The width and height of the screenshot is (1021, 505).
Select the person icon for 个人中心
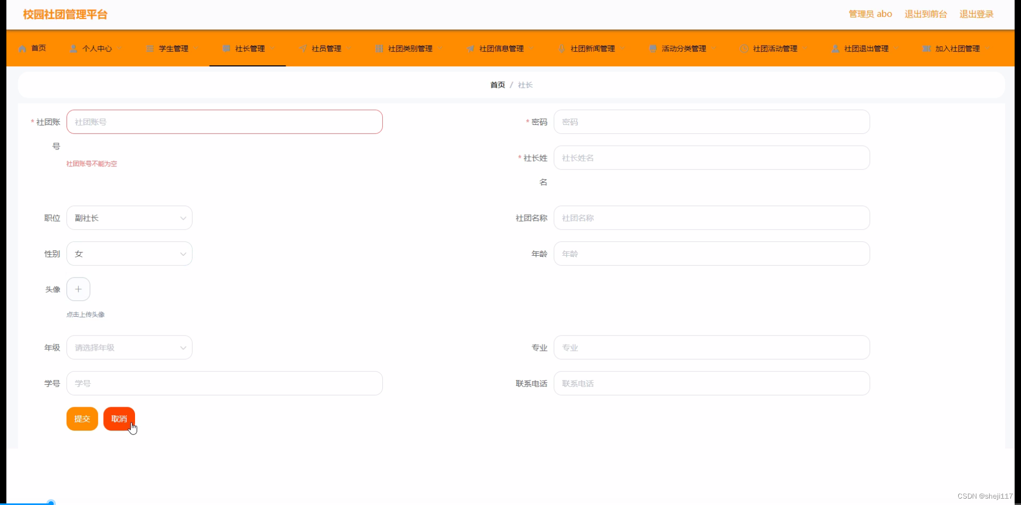(x=74, y=48)
